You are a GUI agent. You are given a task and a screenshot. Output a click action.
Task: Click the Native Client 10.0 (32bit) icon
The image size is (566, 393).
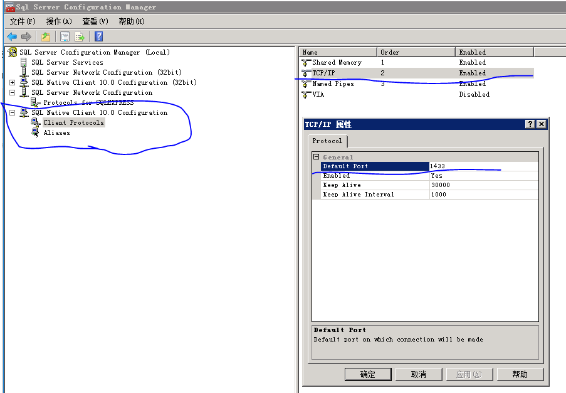pyautogui.click(x=24, y=82)
